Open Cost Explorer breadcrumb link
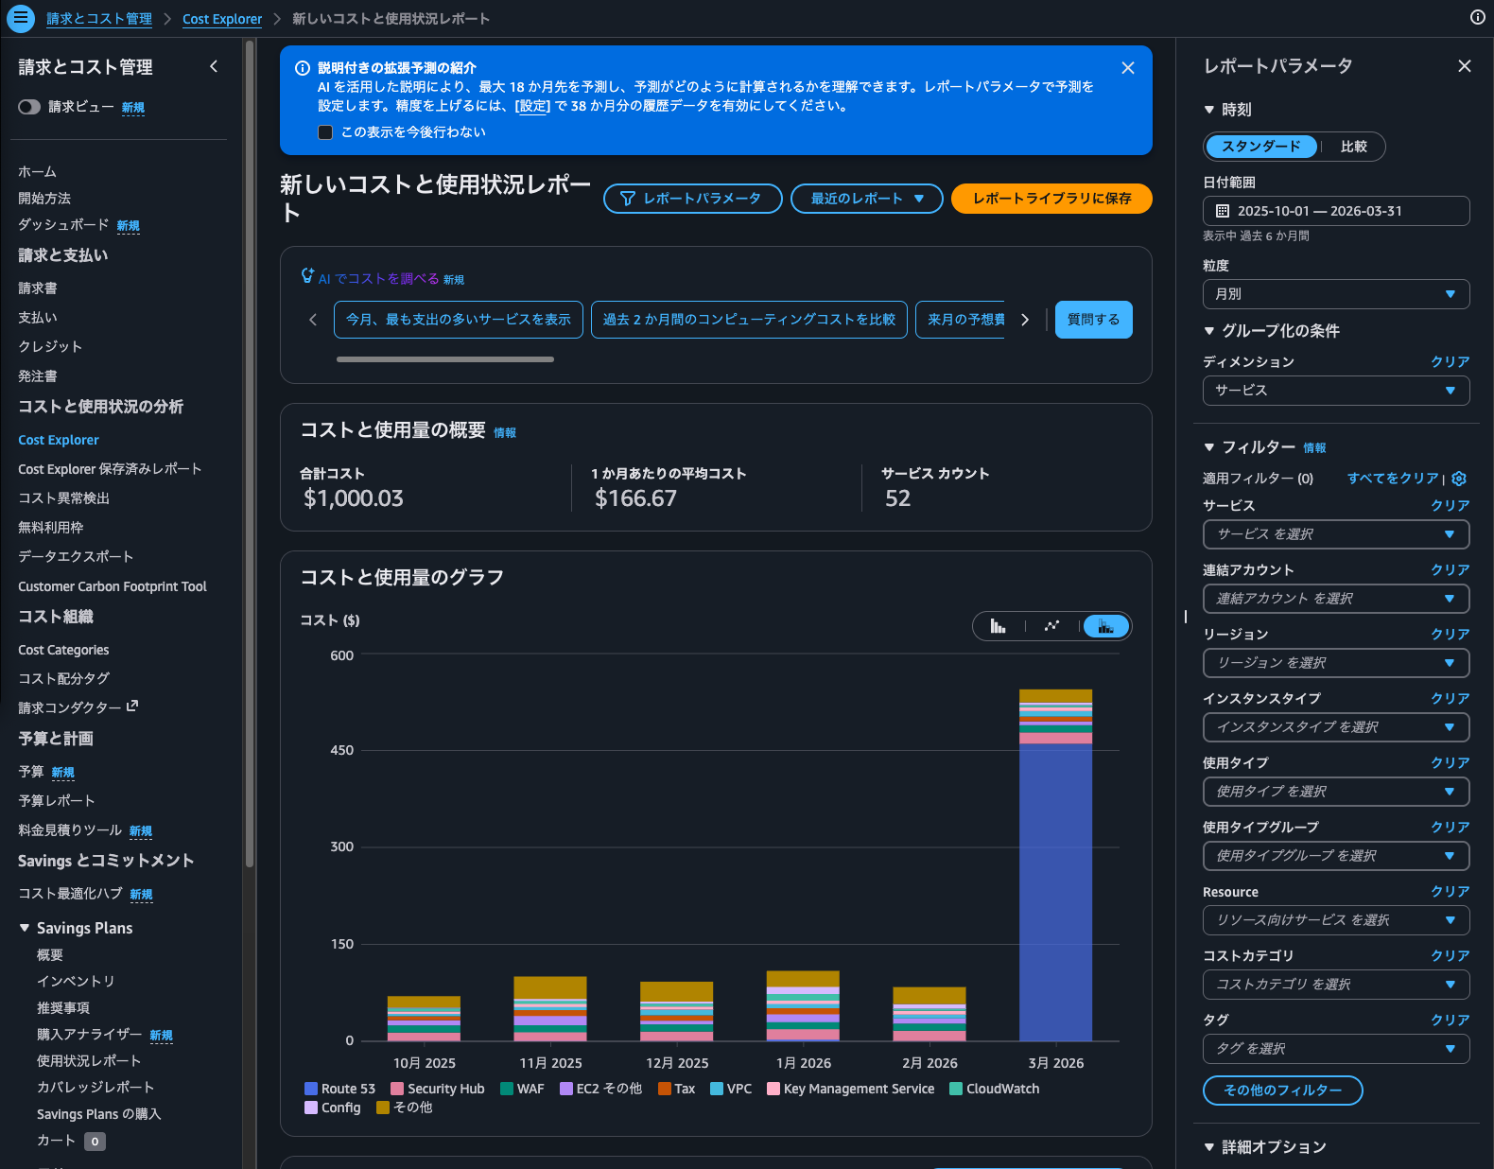The width and height of the screenshot is (1494, 1169). tap(222, 19)
